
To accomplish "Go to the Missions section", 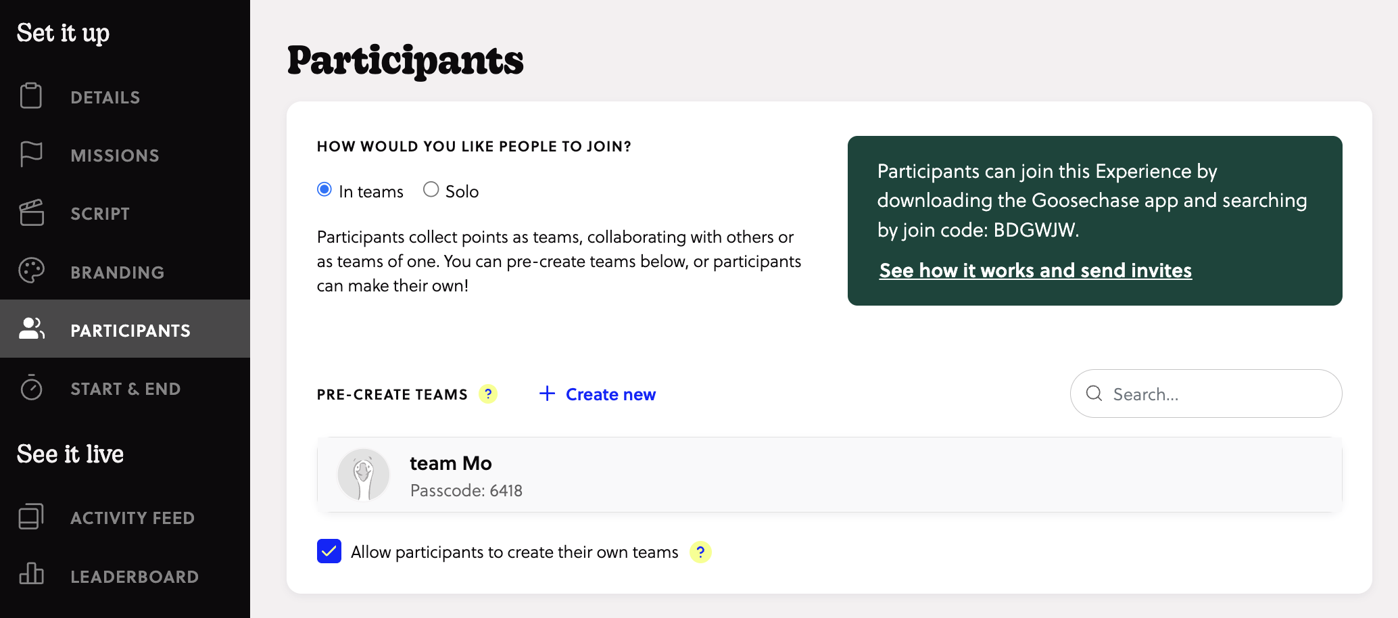I will pyautogui.click(x=115, y=156).
